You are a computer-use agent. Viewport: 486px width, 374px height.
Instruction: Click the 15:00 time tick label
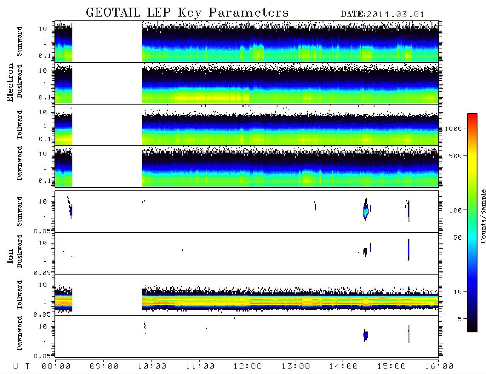tap(392, 367)
